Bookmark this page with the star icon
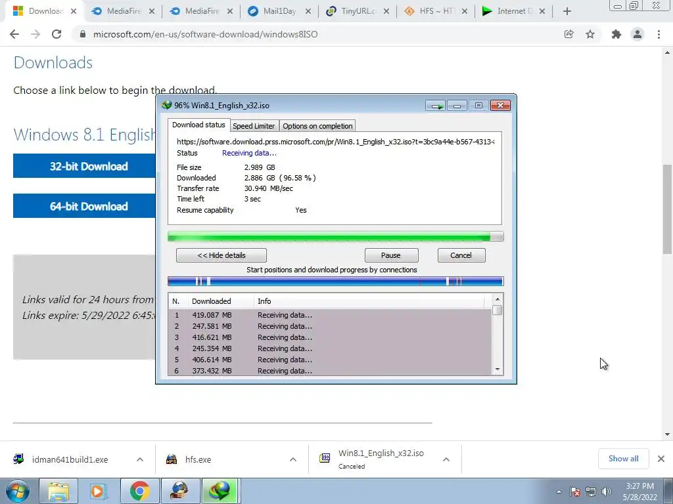The image size is (673, 504). (590, 34)
